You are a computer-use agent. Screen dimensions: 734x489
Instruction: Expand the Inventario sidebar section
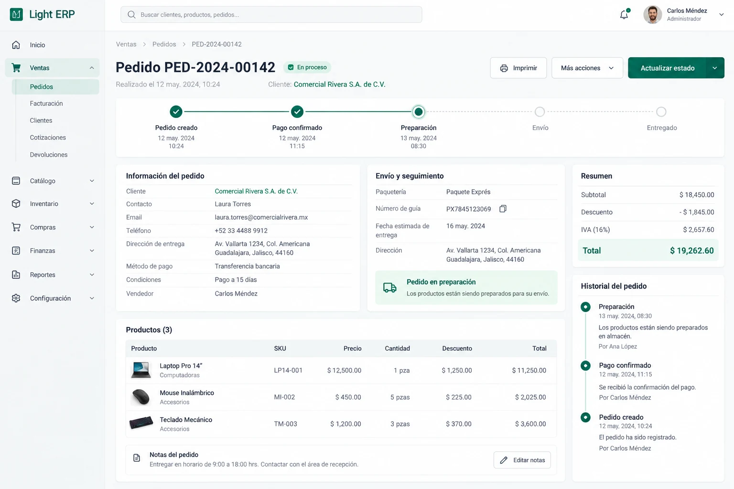coord(92,204)
